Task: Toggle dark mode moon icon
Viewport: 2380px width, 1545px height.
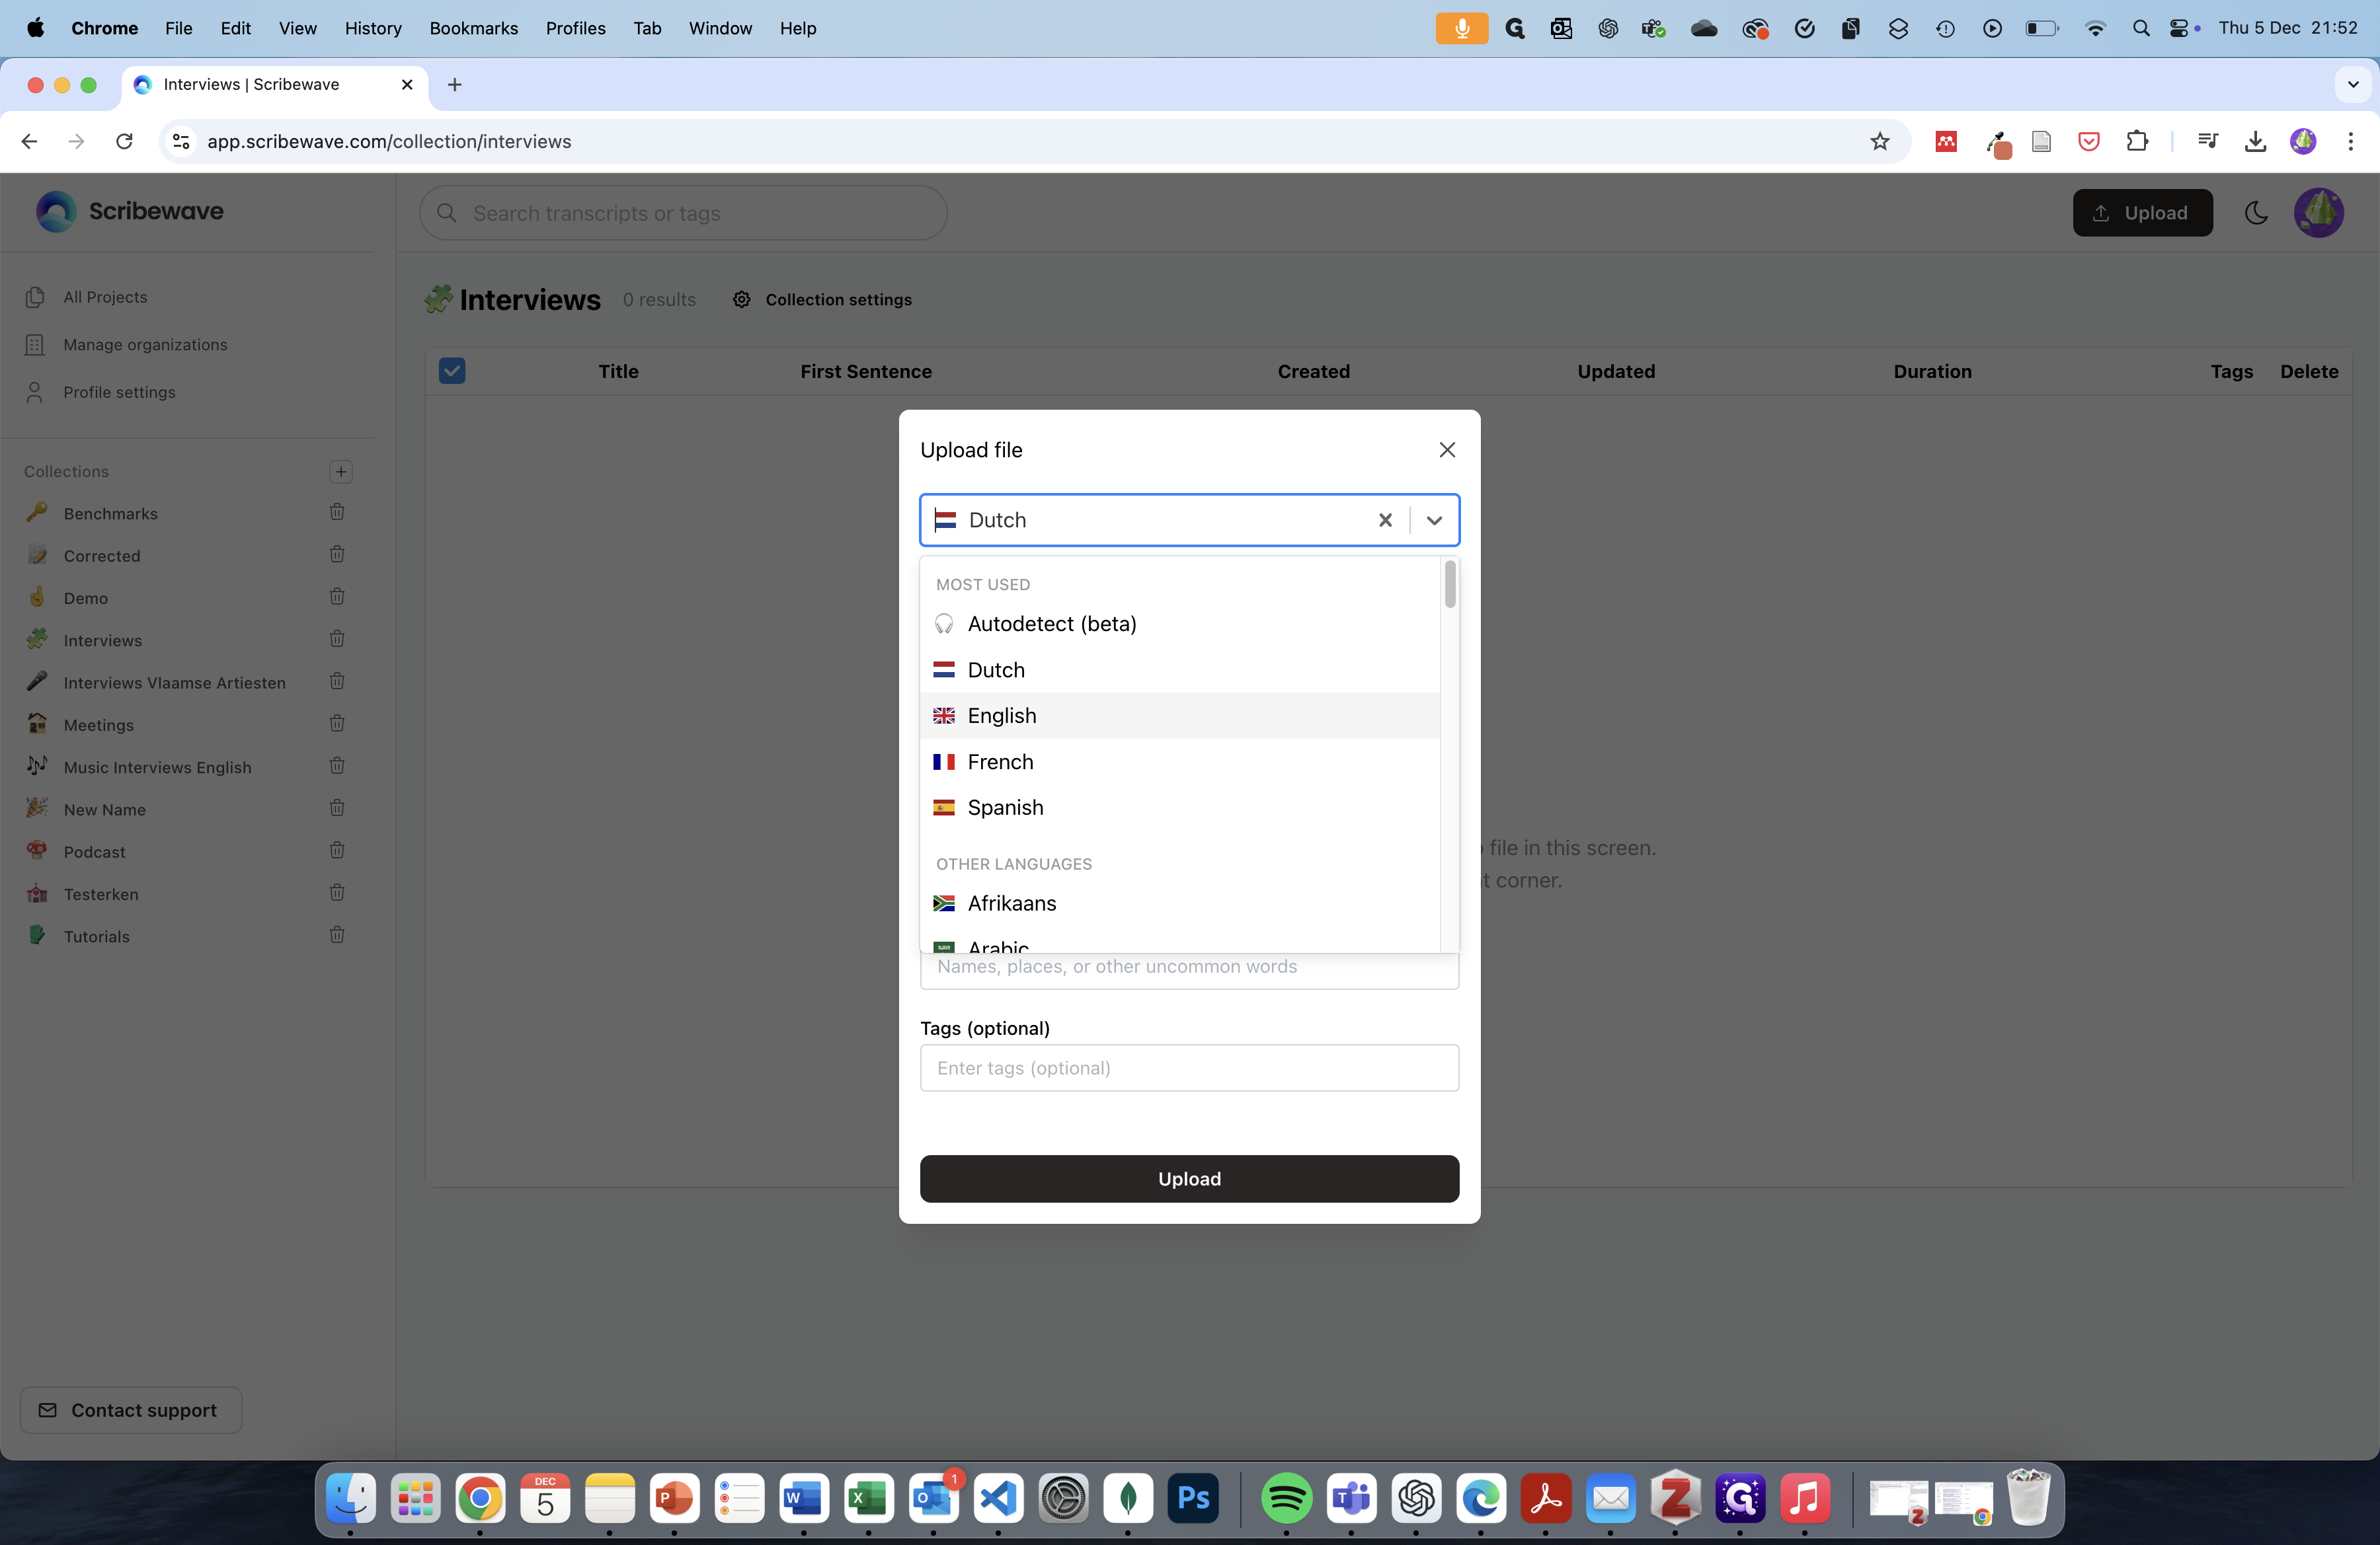Action: tap(2256, 213)
